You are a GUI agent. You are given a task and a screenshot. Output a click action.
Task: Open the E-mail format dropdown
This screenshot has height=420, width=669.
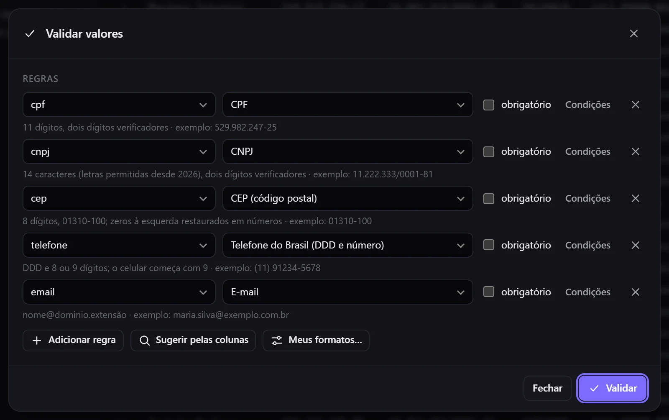(x=348, y=292)
